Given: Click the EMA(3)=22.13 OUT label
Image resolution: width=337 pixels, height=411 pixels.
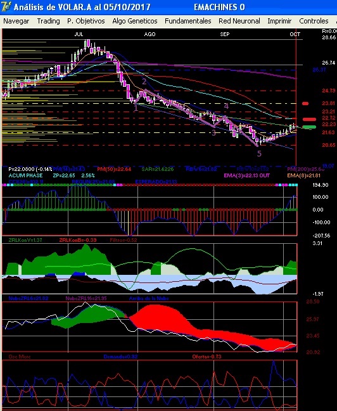Looking at the screenshot, I should click(246, 175).
